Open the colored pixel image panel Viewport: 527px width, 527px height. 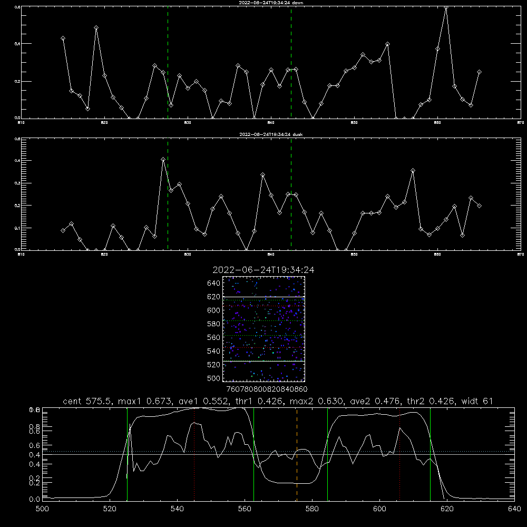pos(263,329)
